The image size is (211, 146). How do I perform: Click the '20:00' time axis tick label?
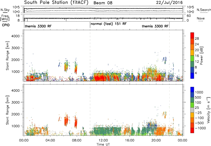coord(156,140)
